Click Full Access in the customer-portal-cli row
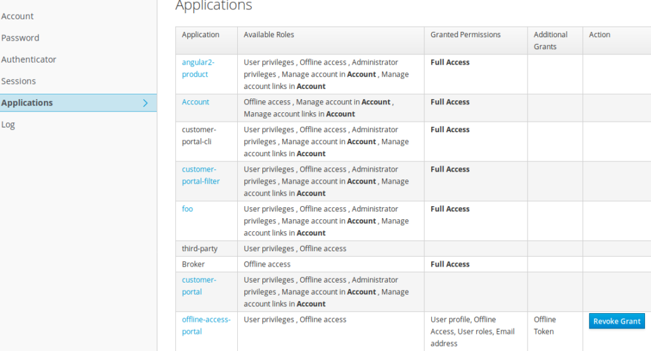The height and width of the screenshot is (351, 651). (x=450, y=130)
